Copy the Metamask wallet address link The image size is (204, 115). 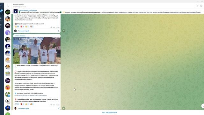pos(31,96)
